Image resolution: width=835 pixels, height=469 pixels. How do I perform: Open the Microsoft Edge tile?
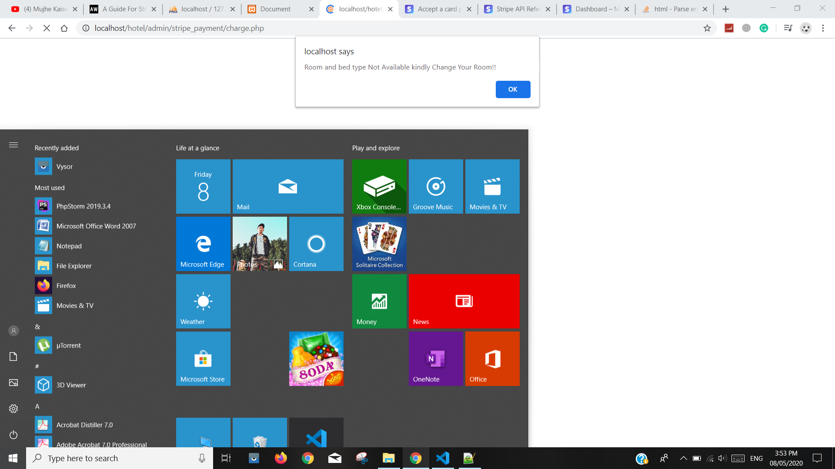(x=203, y=244)
